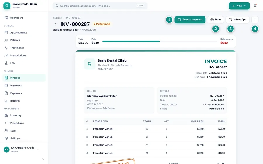
Task: Go back using the arrow beside INV-000287
Action: 56,24
